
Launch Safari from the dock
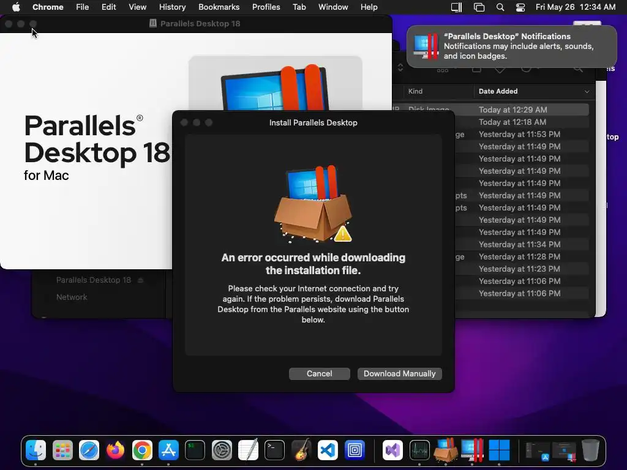89,450
